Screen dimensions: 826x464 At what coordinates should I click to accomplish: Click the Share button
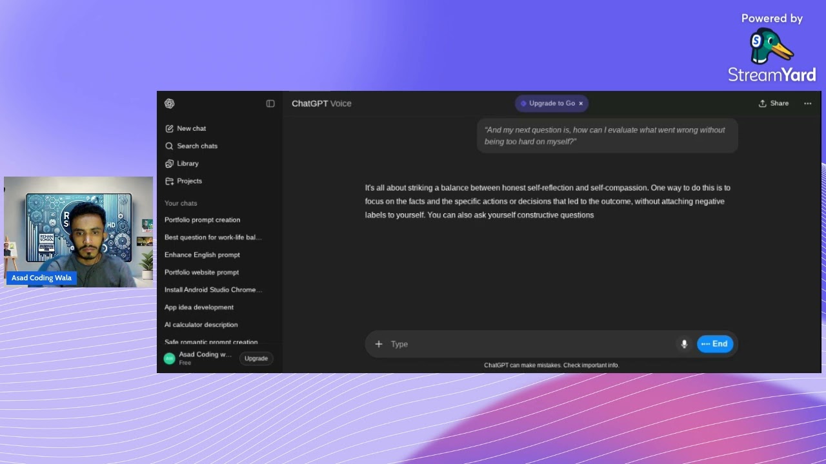tap(774, 103)
